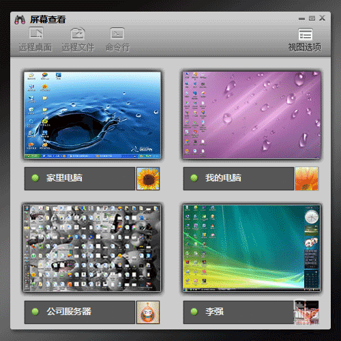This screenshot has height=341, width=341.
Task: Click the avatar image beside 李强
Action: click(306, 312)
